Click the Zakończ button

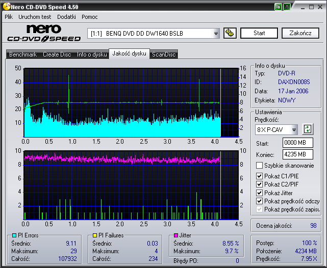tap(300, 33)
